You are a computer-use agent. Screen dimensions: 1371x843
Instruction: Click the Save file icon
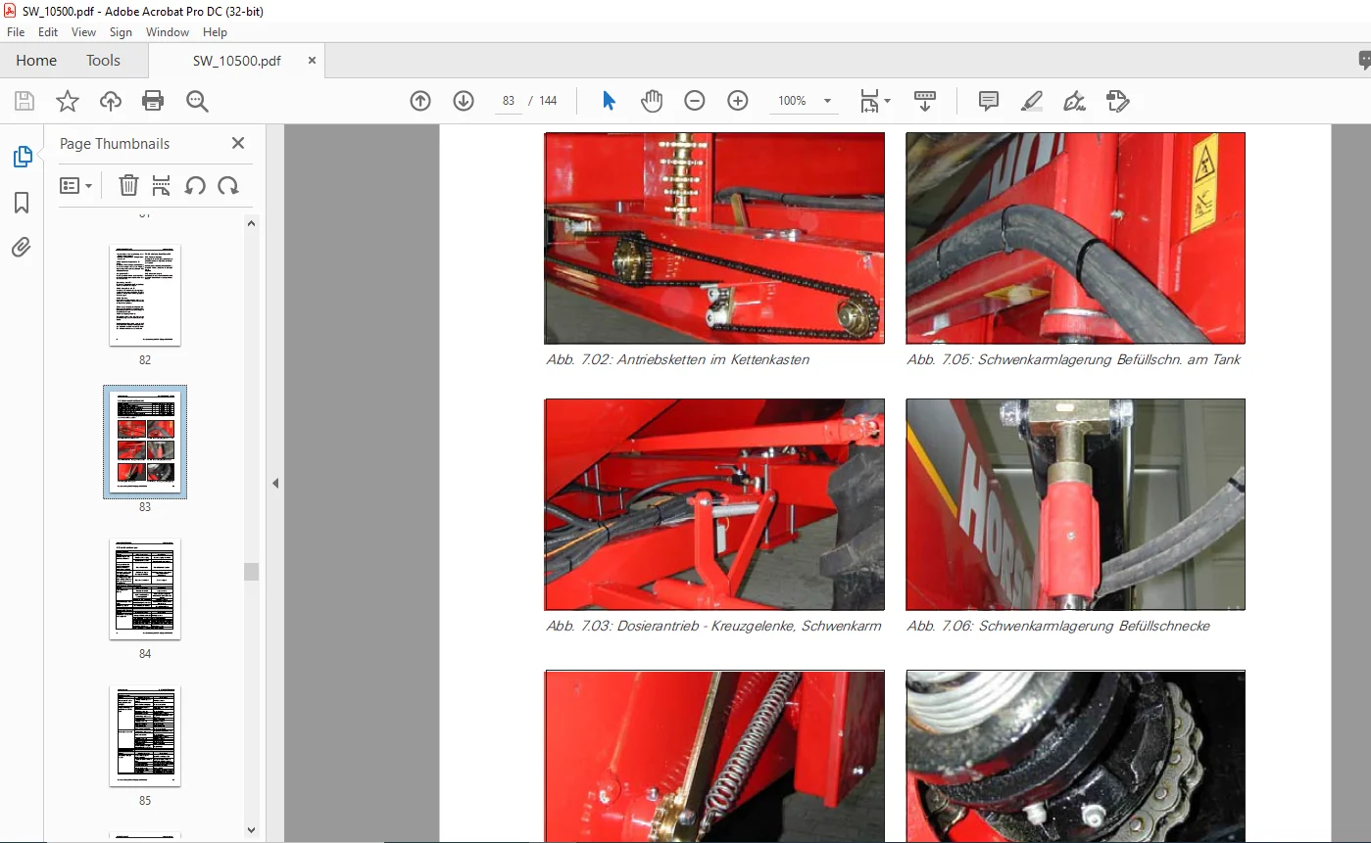[x=24, y=101]
